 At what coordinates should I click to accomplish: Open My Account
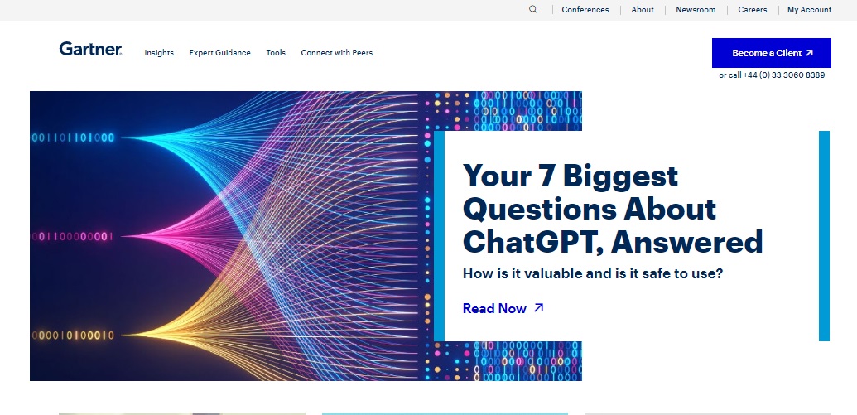pos(809,9)
